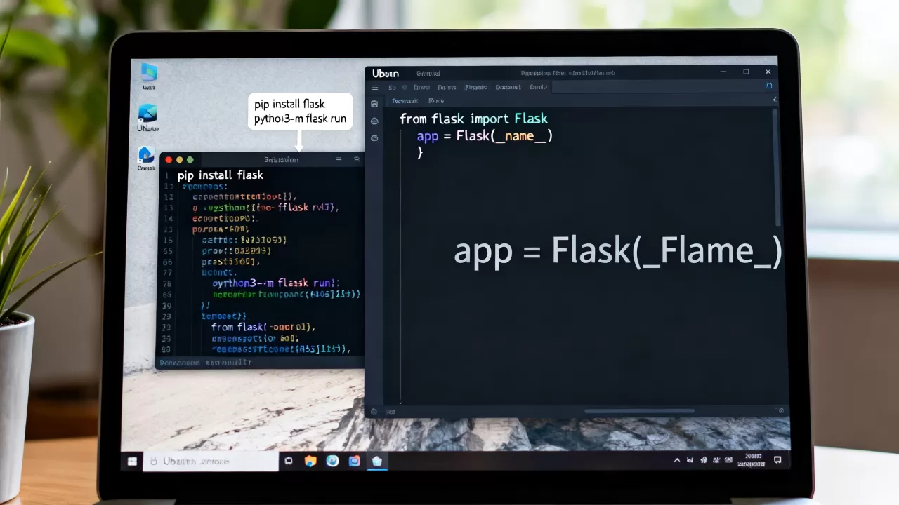Click the third system tray icon
This screenshot has width=899, height=505.
pyautogui.click(x=716, y=460)
